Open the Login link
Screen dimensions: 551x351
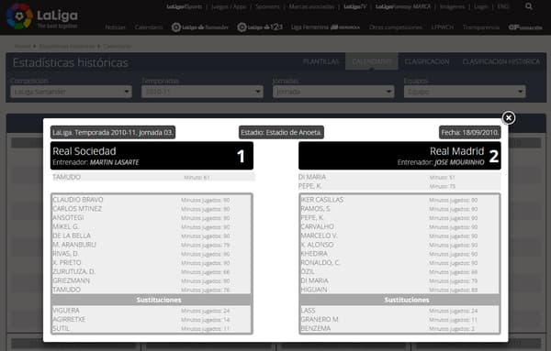(x=481, y=6)
